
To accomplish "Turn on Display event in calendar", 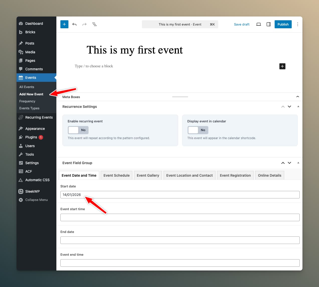I will coord(193,130).
